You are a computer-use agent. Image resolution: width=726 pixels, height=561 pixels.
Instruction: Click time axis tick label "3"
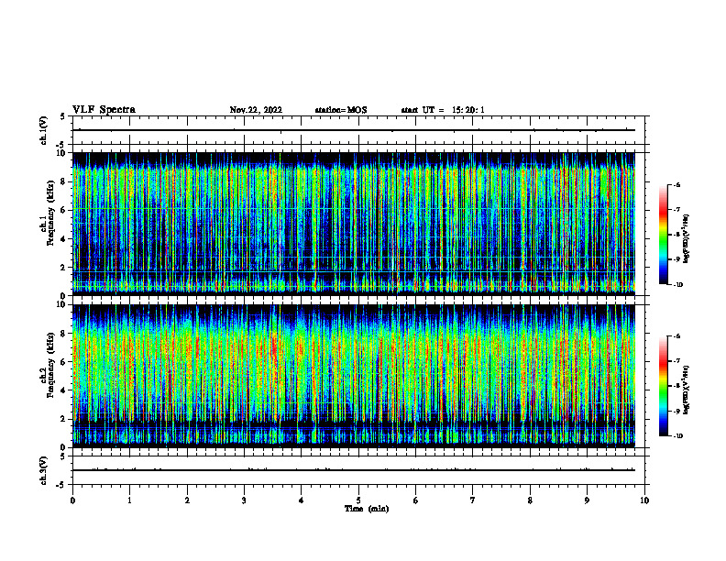(244, 500)
